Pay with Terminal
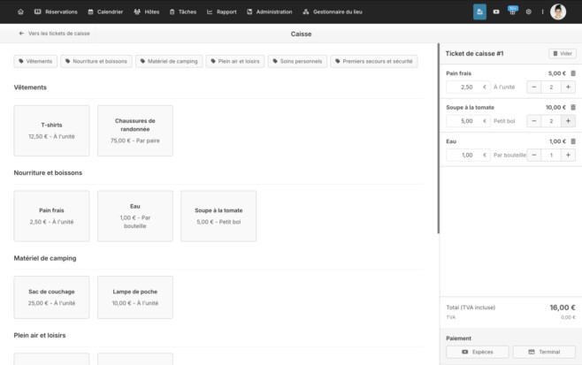 coord(544,352)
